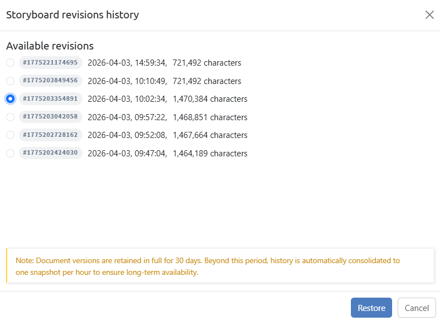
Task: Select the radio button for revision #1775221174695
Action: pyautogui.click(x=10, y=63)
